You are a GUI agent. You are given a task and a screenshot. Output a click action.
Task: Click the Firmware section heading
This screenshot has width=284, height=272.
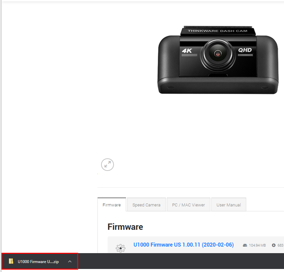tap(125, 227)
